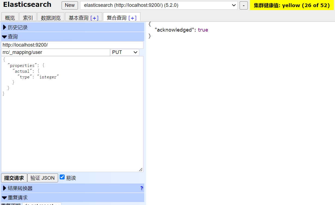This screenshot has width=335, height=205.
Task: Click the true value in response
Action: tap(203, 30)
